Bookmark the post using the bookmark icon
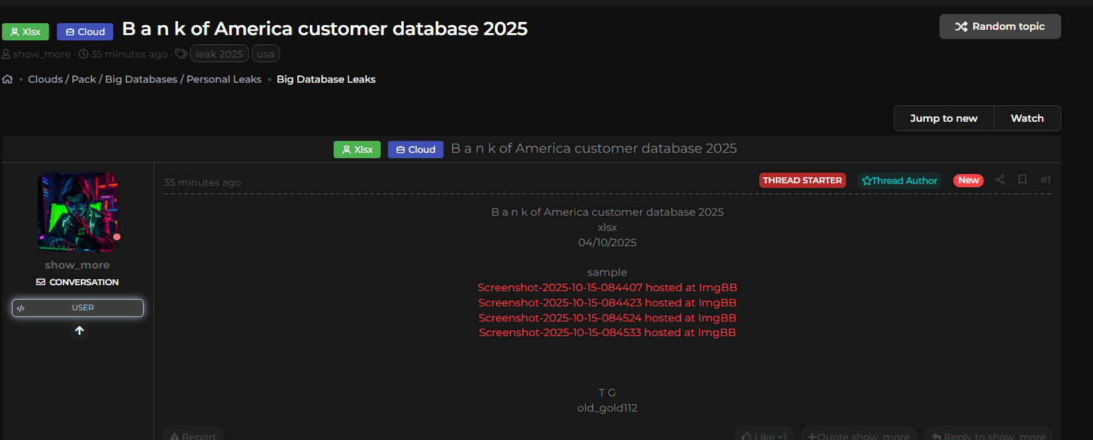Screen dimensions: 1093x440 coord(1022,180)
